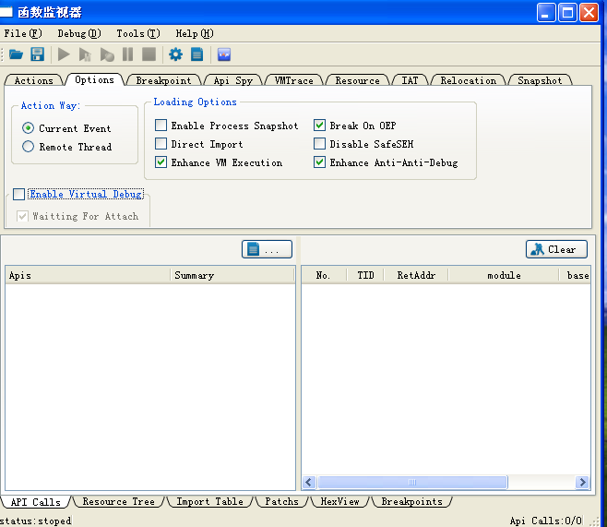Viewport: 607px width, 527px height.
Task: Click the purple picture toolbar icon
Action: (224, 54)
